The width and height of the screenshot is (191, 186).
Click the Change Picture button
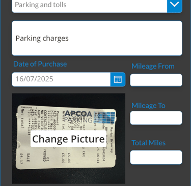click(68, 139)
